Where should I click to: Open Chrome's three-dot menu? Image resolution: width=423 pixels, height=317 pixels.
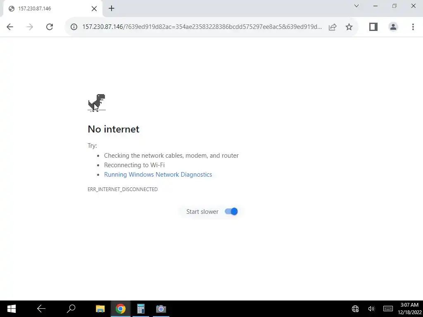(413, 27)
